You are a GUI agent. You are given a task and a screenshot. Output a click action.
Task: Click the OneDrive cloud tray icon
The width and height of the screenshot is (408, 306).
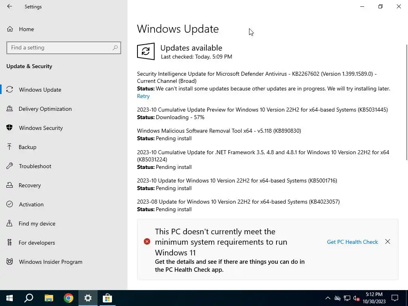(x=337, y=298)
